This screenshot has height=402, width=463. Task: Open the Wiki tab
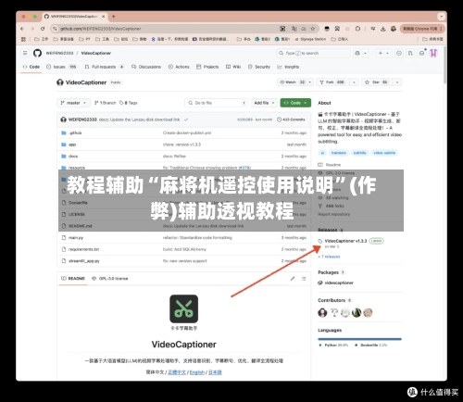click(x=233, y=67)
